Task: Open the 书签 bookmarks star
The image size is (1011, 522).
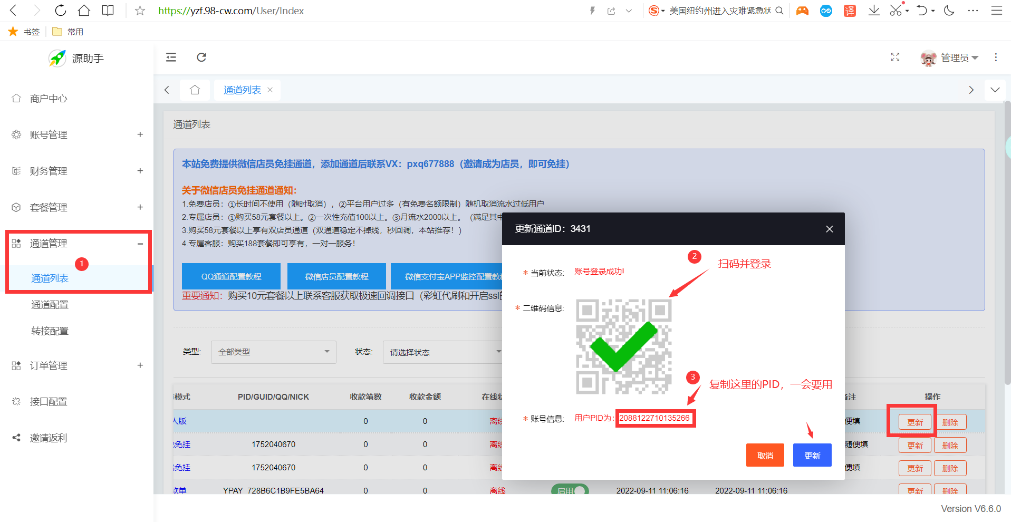Action: [24, 32]
